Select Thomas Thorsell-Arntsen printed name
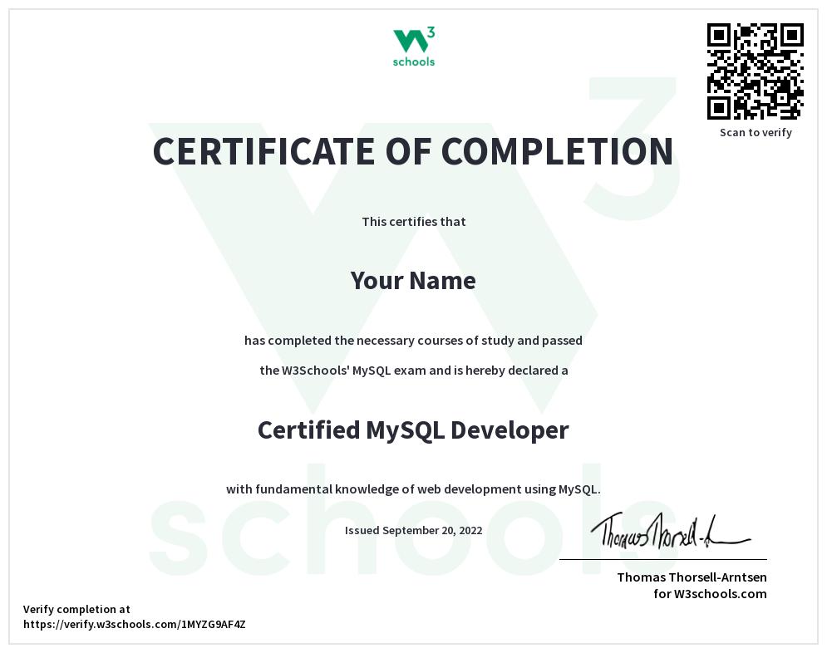This screenshot has height=653, width=827. (x=692, y=578)
